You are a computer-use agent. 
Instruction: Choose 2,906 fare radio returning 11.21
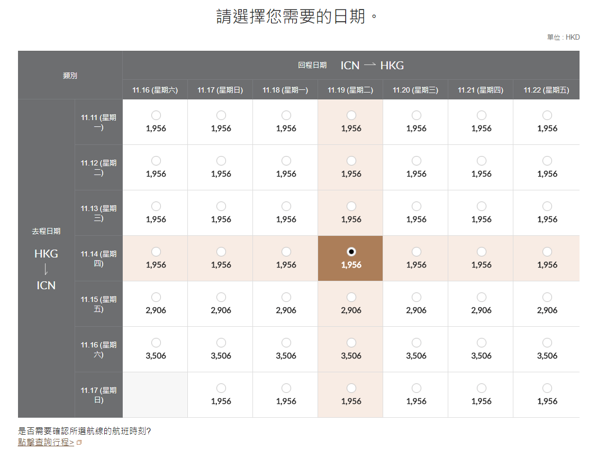(482, 297)
